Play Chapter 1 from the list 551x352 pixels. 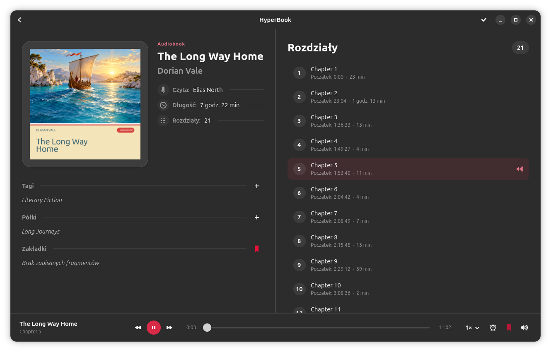coord(408,73)
